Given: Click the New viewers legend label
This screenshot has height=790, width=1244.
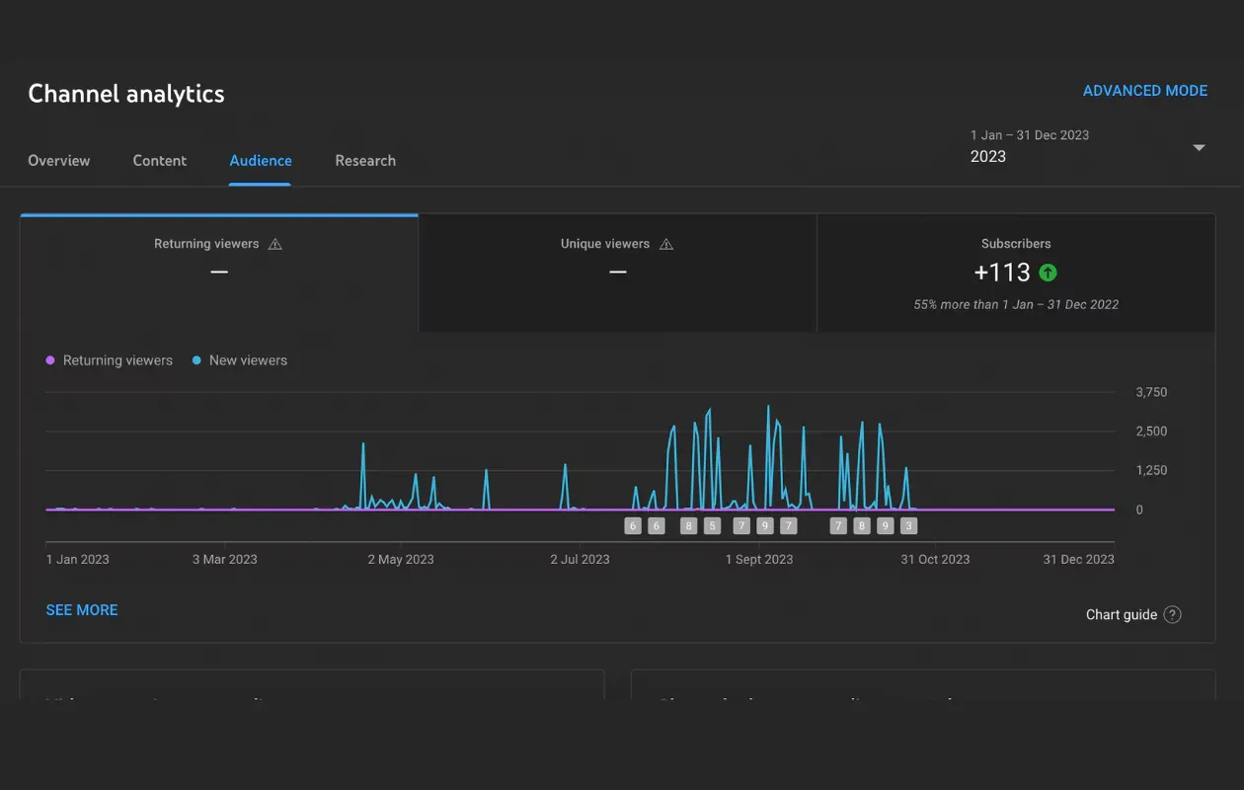Looking at the screenshot, I should pyautogui.click(x=248, y=360).
